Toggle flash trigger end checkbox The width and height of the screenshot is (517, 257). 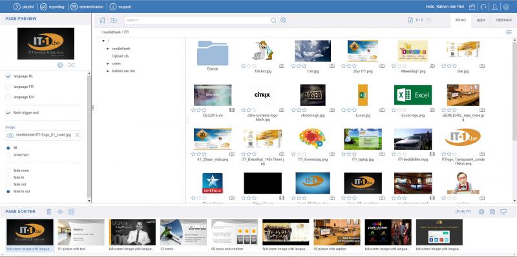click(x=8, y=113)
